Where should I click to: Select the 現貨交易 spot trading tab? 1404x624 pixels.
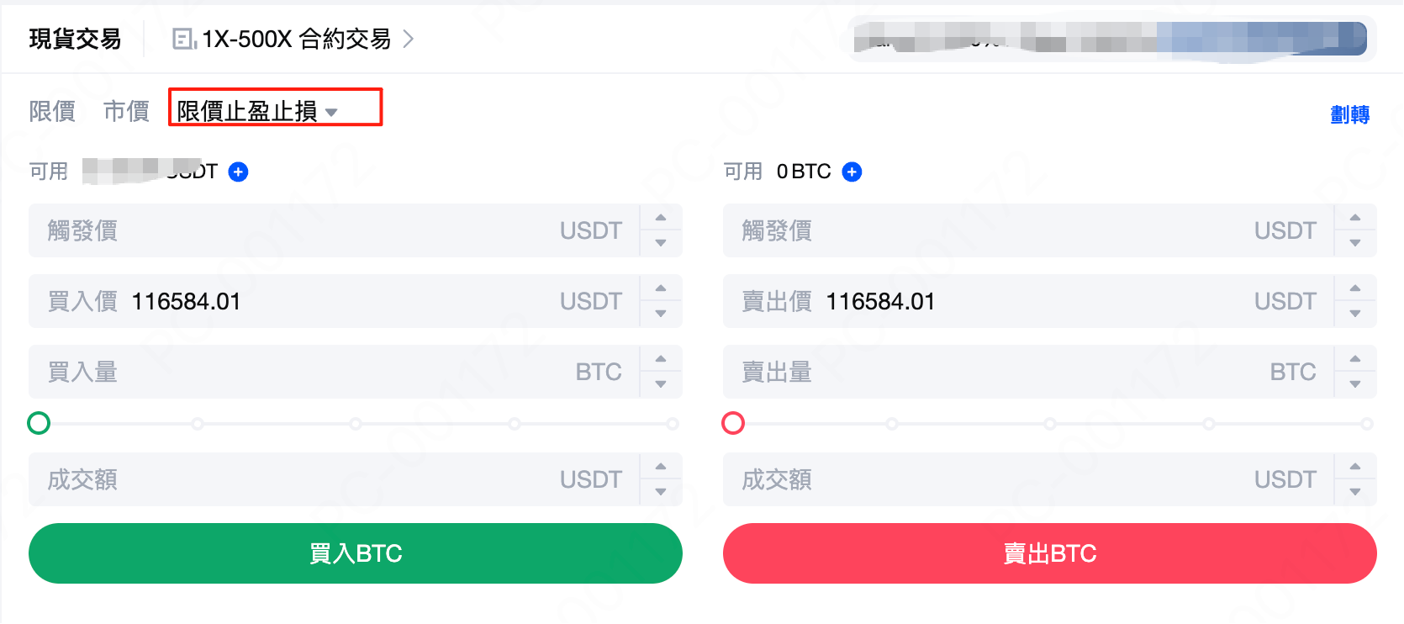(75, 39)
